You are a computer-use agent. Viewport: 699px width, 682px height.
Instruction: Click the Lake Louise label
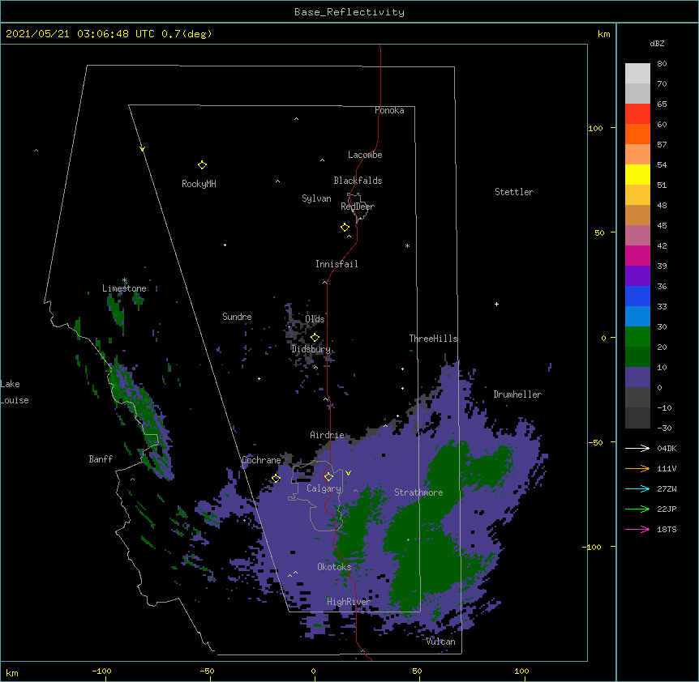15,392
